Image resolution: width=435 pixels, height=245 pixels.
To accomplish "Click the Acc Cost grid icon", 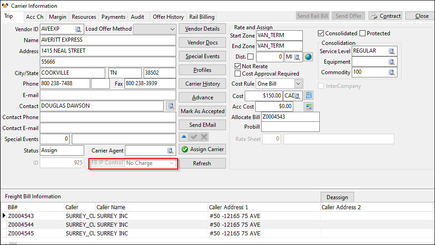I will click(309, 107).
